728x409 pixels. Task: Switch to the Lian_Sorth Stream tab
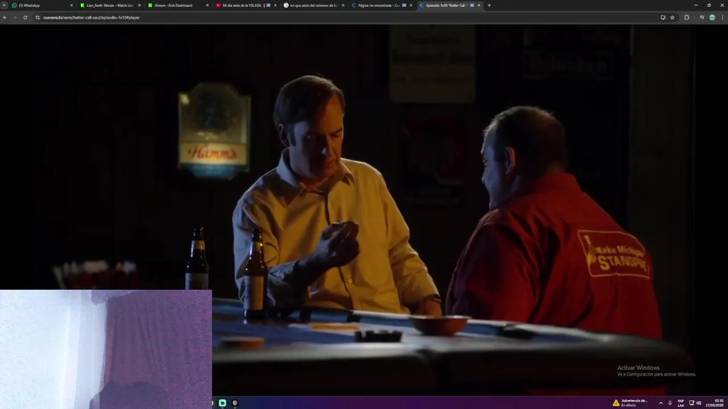click(110, 5)
